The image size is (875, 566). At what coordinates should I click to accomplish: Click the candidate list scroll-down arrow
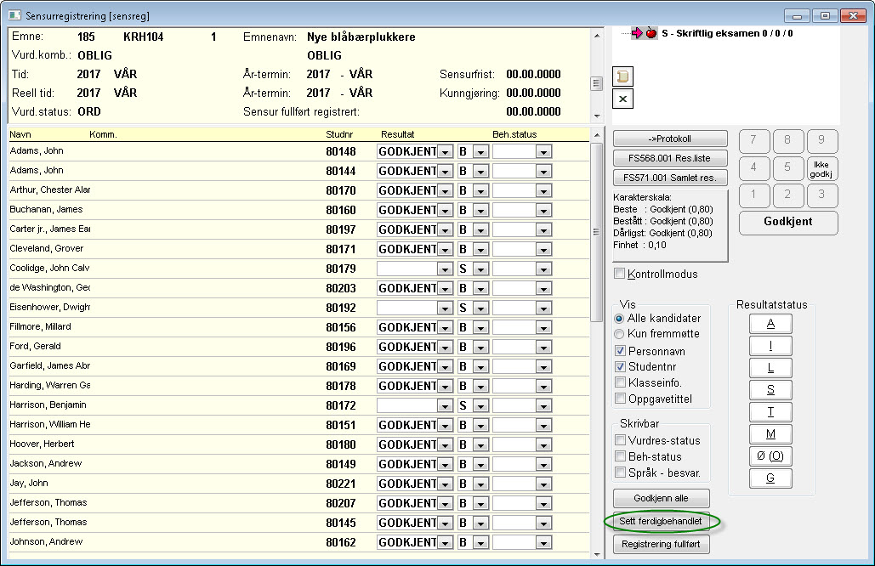tap(597, 554)
